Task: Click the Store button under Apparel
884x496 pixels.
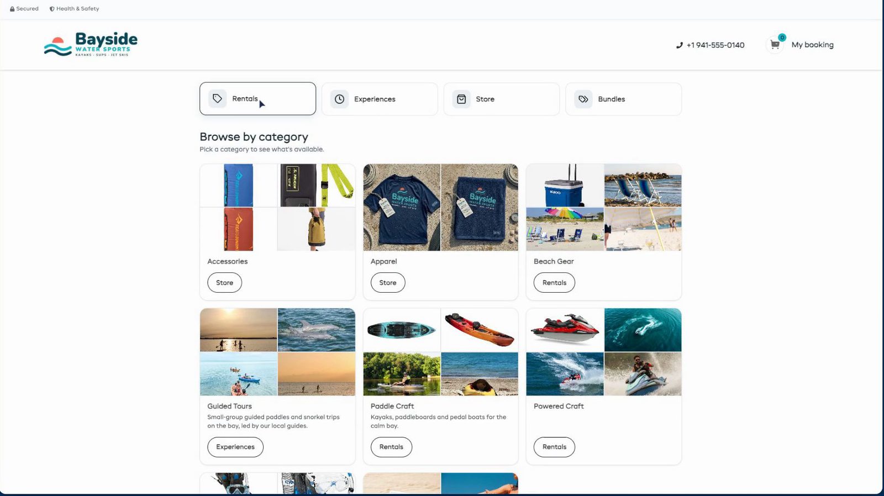Action: point(388,283)
